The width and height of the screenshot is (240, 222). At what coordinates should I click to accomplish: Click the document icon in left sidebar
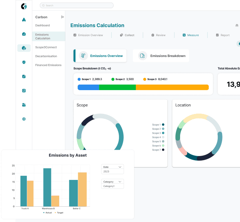coord(24,76)
